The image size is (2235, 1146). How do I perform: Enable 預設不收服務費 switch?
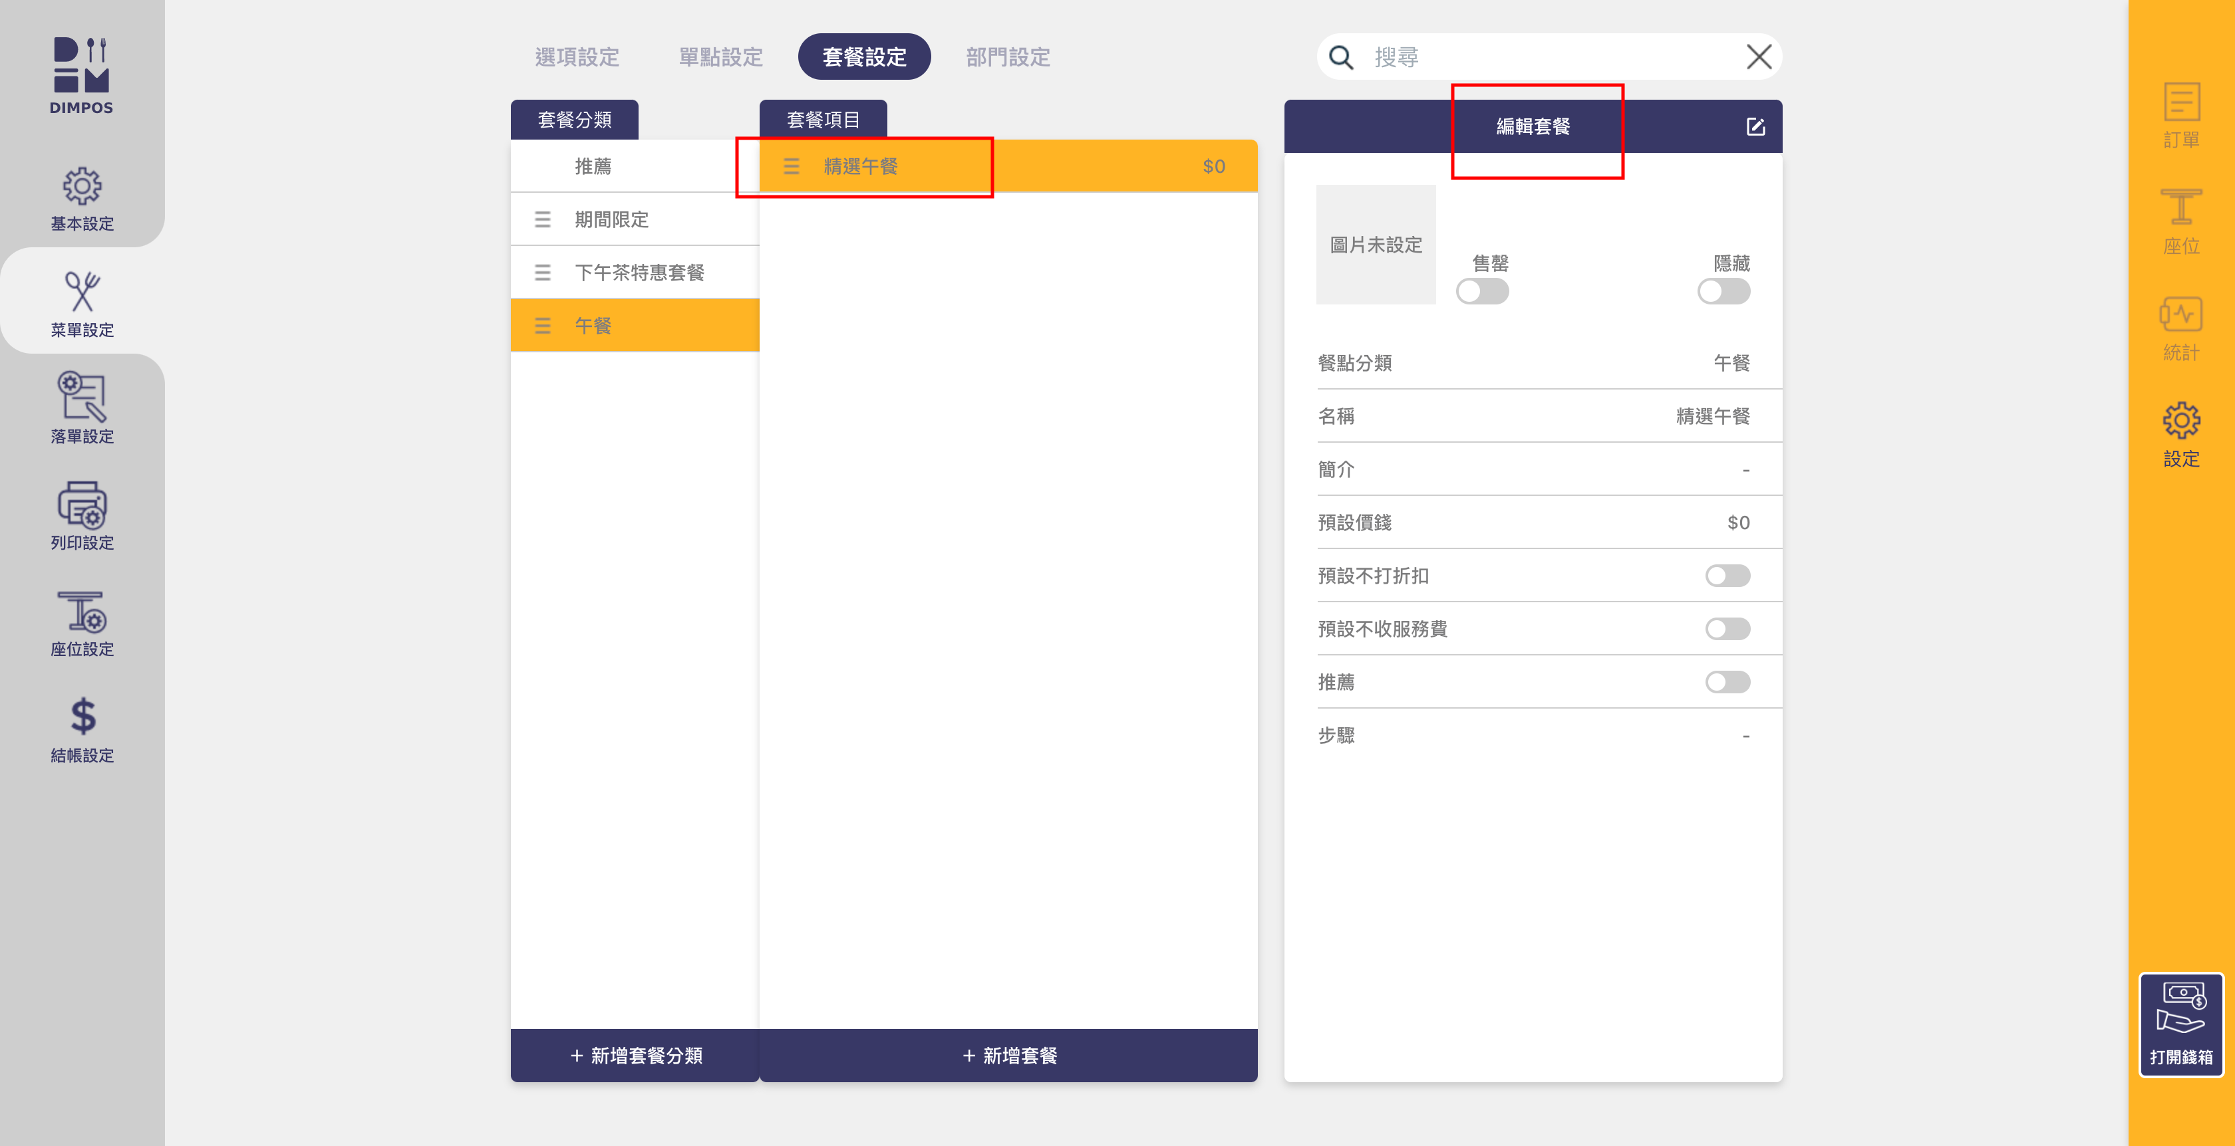tap(1727, 628)
